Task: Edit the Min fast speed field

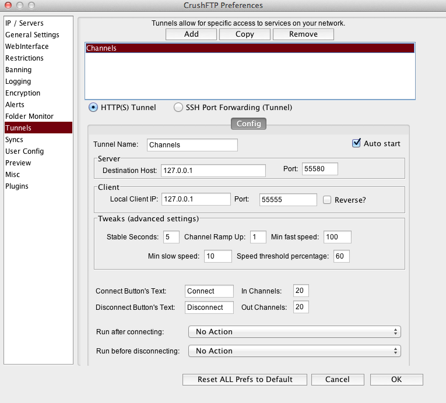Action: [x=338, y=237]
